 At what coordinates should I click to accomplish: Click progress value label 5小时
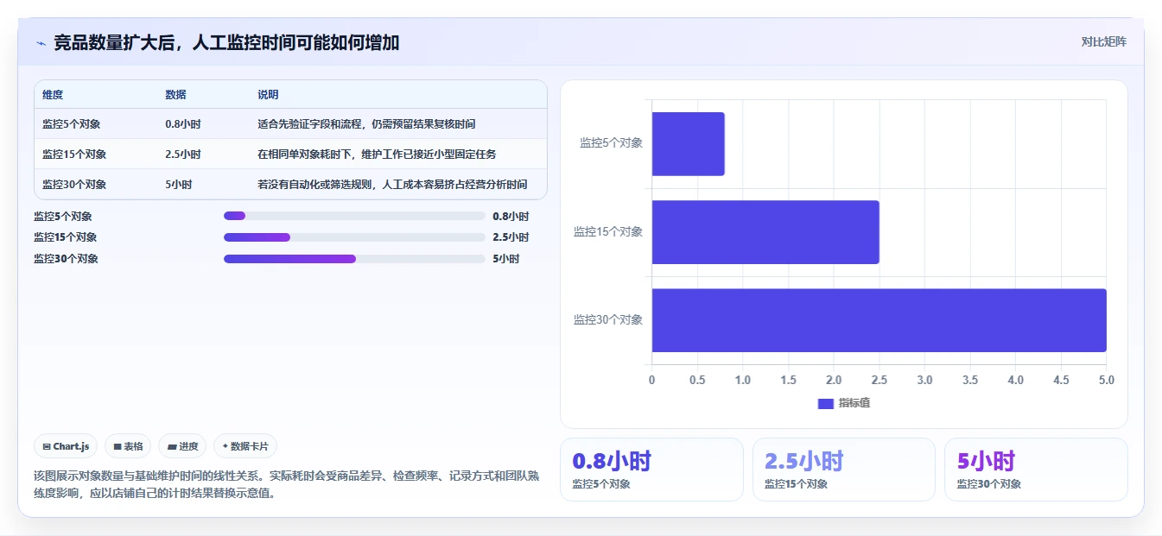click(506, 259)
